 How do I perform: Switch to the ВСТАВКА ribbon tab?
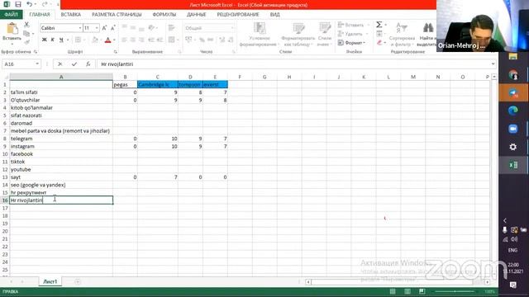point(70,15)
